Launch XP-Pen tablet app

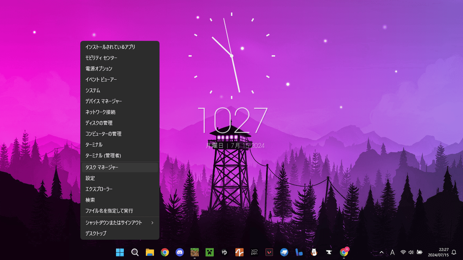coord(254,252)
